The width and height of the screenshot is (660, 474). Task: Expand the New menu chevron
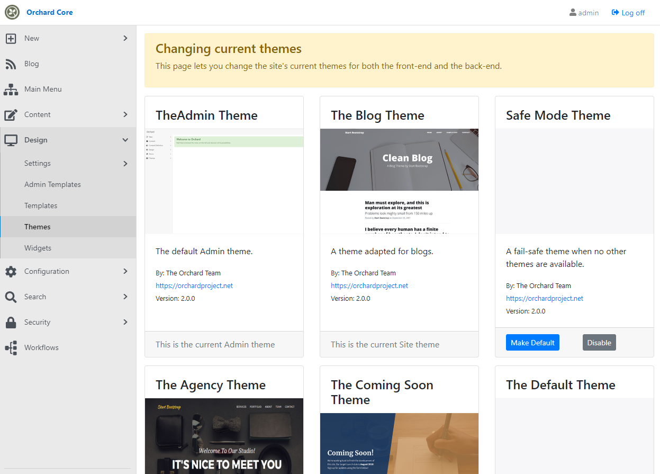125,38
